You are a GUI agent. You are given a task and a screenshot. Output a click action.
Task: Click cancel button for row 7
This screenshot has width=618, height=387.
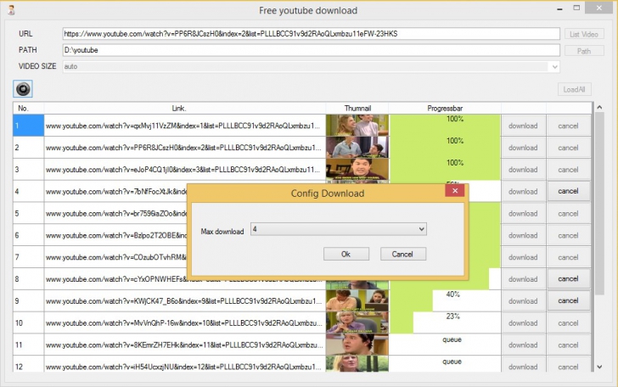569,257
